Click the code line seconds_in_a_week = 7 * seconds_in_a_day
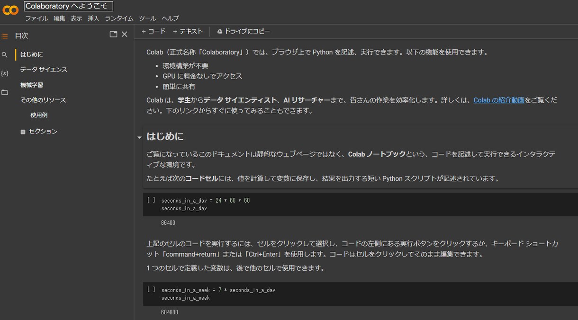The image size is (578, 320). tap(218, 290)
